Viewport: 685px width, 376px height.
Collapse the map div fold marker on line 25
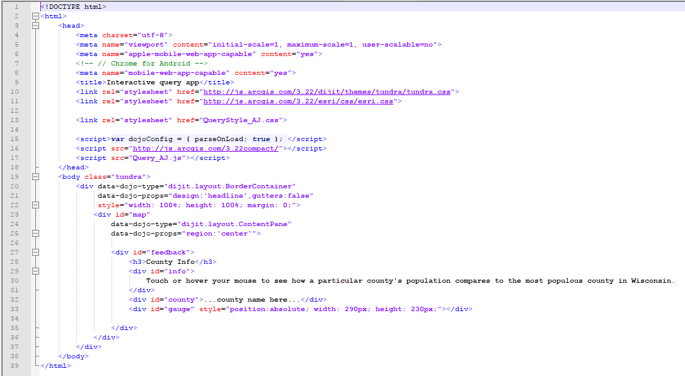(35, 234)
